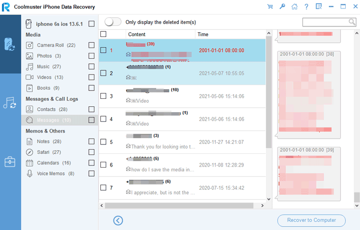Image resolution: width=360 pixels, height=230 pixels.
Task: Click Recover to Computer button
Action: click(311, 220)
